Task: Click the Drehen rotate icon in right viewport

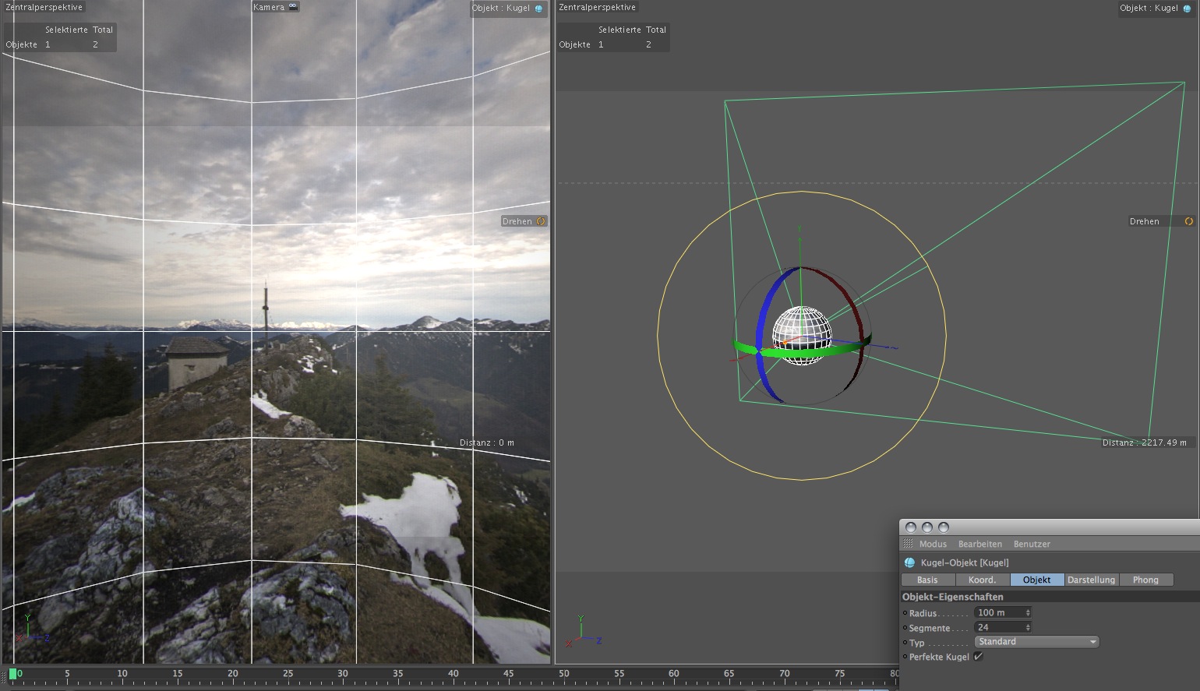Action: click(x=1189, y=221)
